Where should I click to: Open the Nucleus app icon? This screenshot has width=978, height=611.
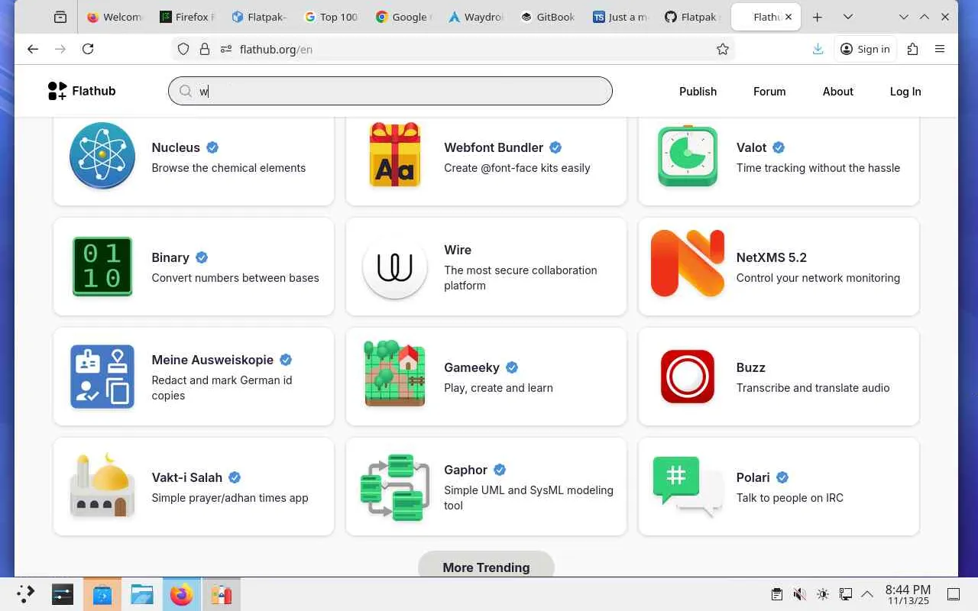click(102, 156)
